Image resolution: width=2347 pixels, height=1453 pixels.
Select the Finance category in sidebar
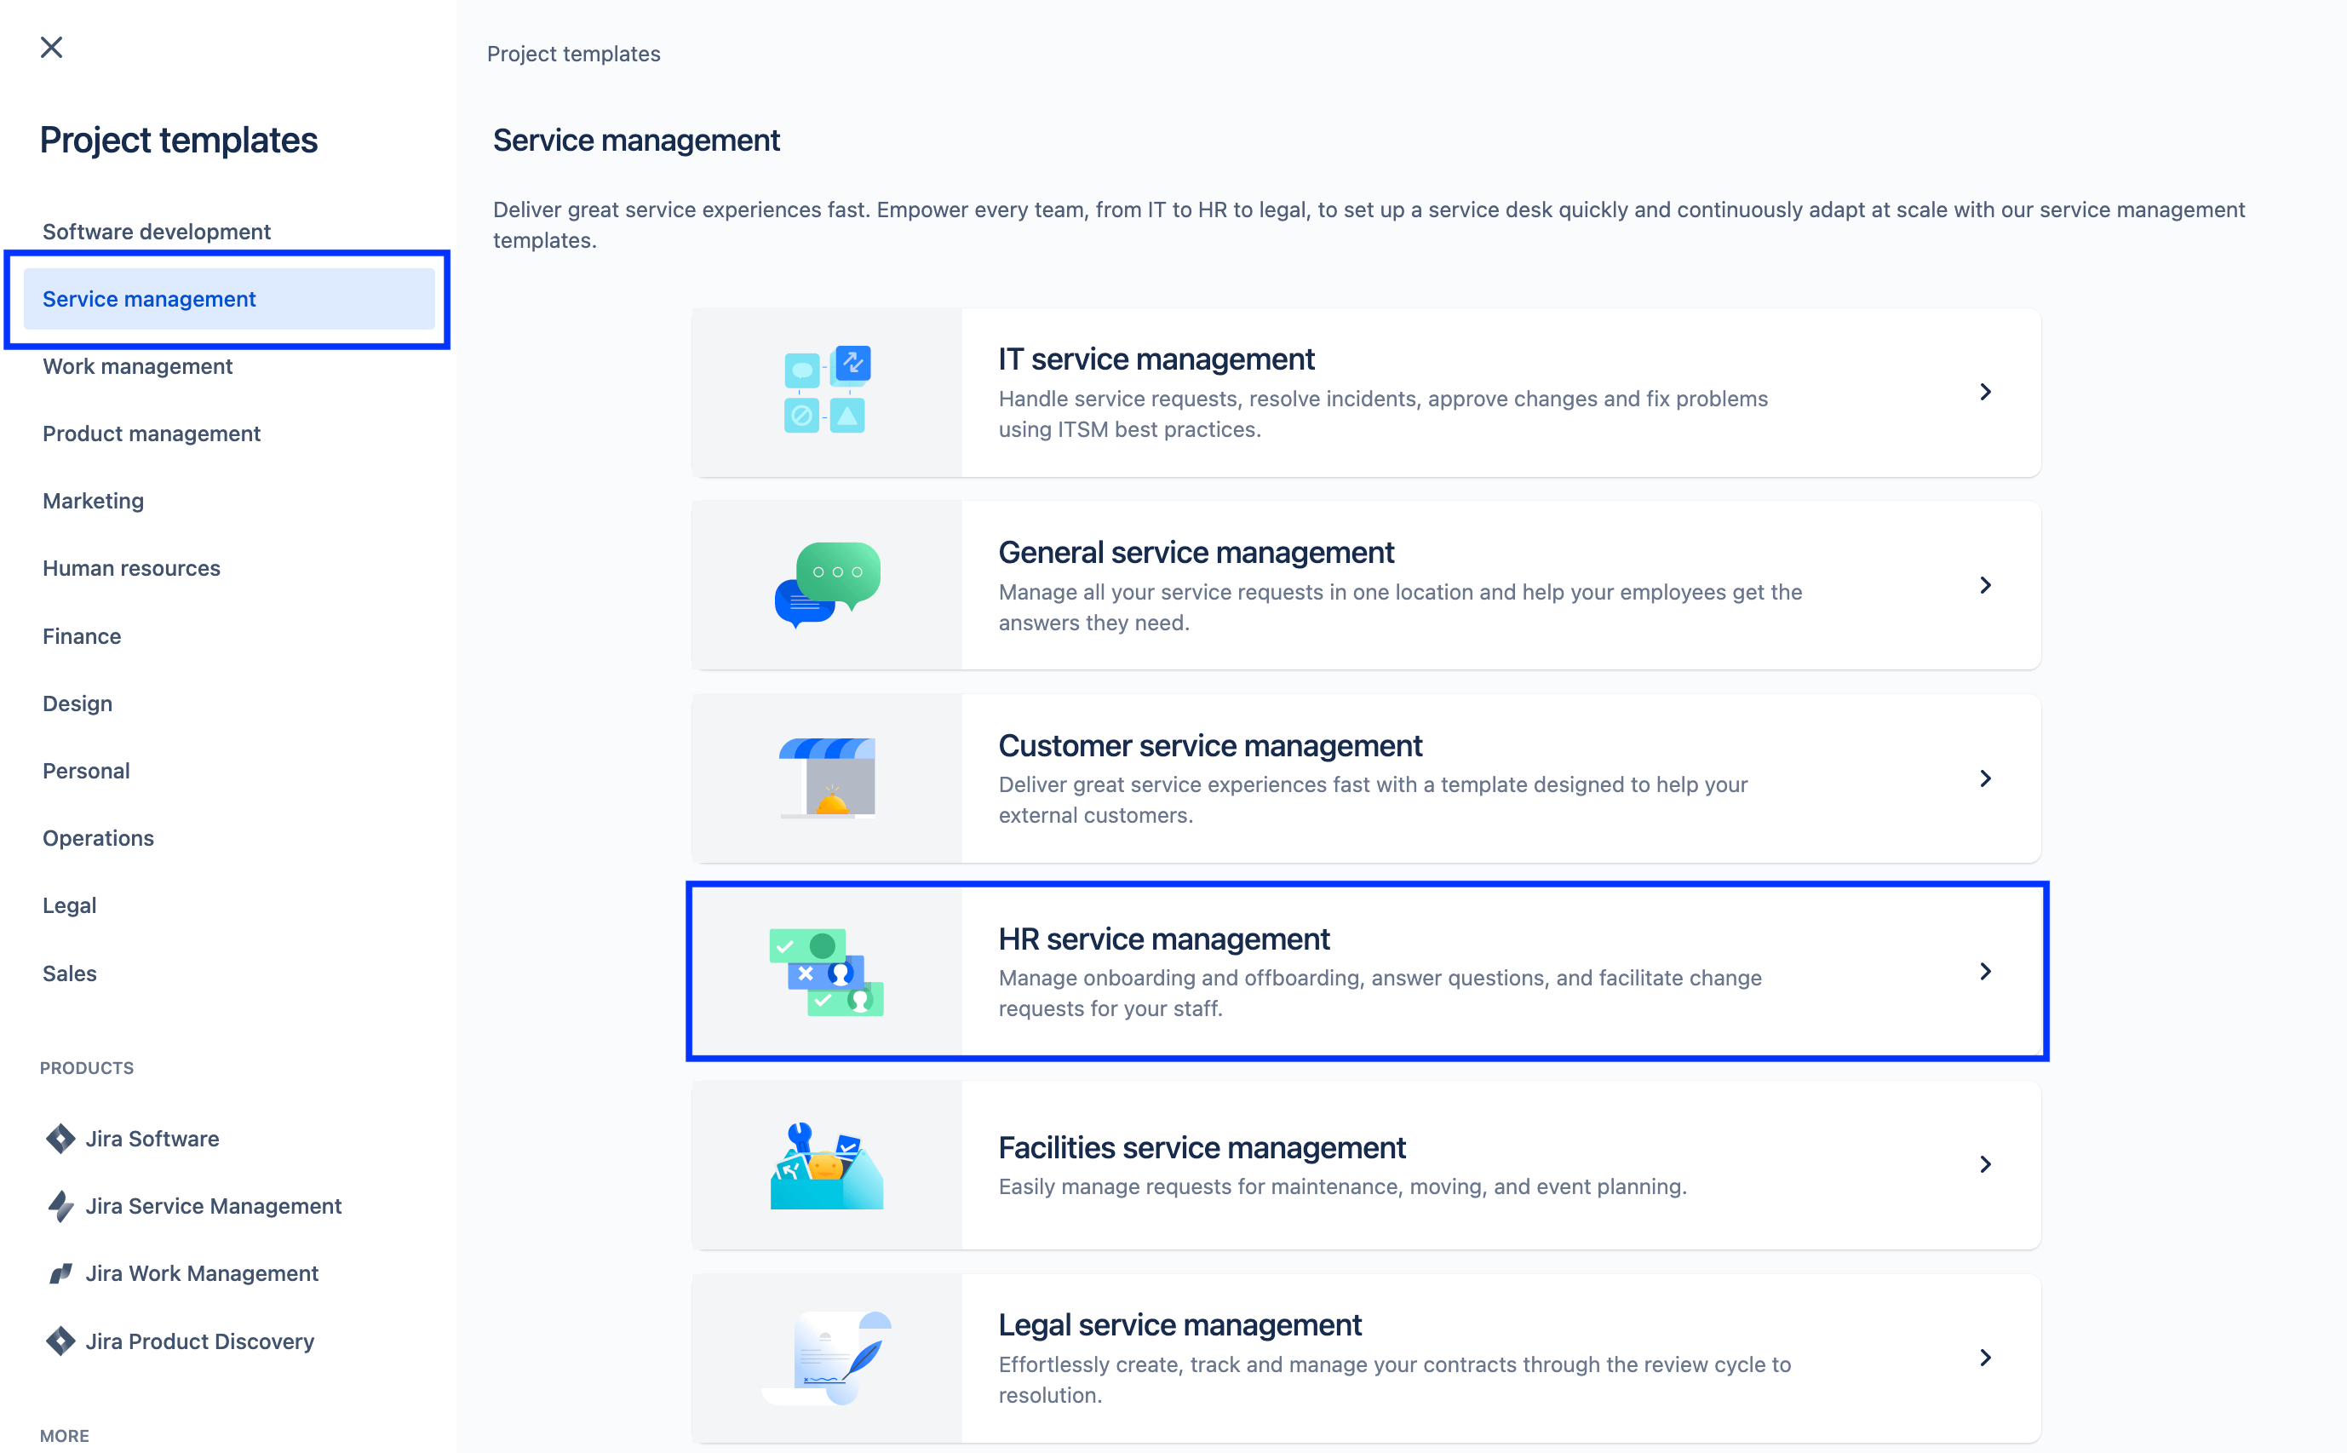(x=80, y=635)
